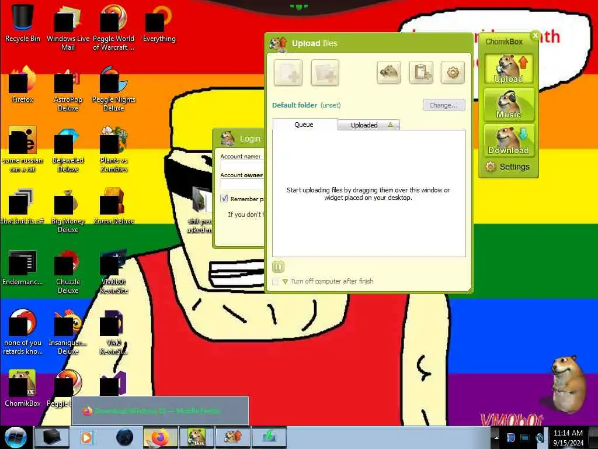
Task: Open the Windows Start menu
Action: [15, 437]
